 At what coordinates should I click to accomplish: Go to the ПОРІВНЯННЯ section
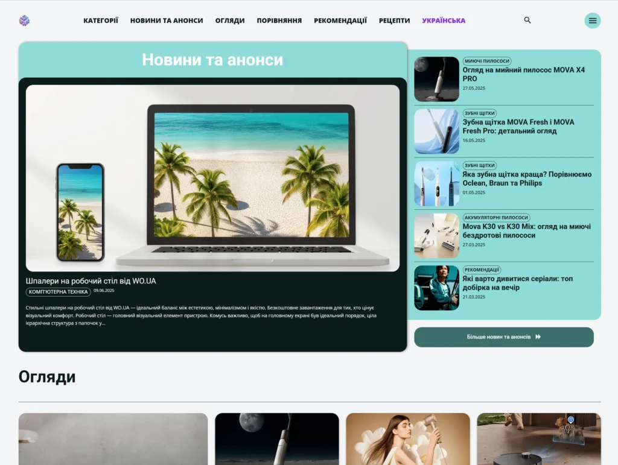click(279, 19)
